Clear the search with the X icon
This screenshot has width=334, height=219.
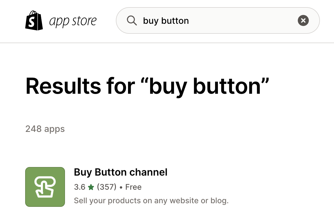click(x=303, y=20)
